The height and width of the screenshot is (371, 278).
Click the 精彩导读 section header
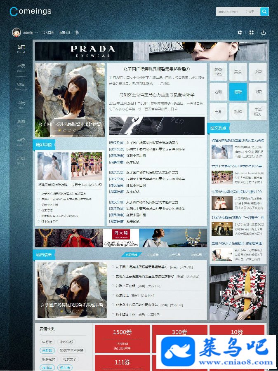(x=44, y=145)
